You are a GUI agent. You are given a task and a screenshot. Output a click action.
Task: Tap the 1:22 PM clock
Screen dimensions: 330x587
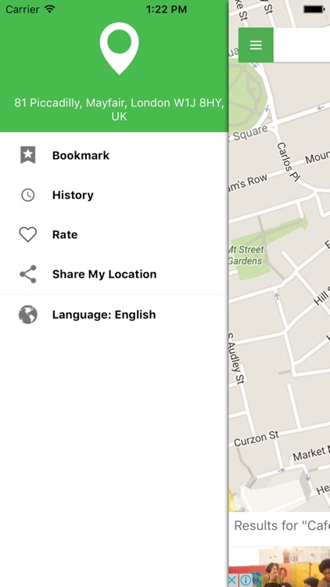pos(167,9)
